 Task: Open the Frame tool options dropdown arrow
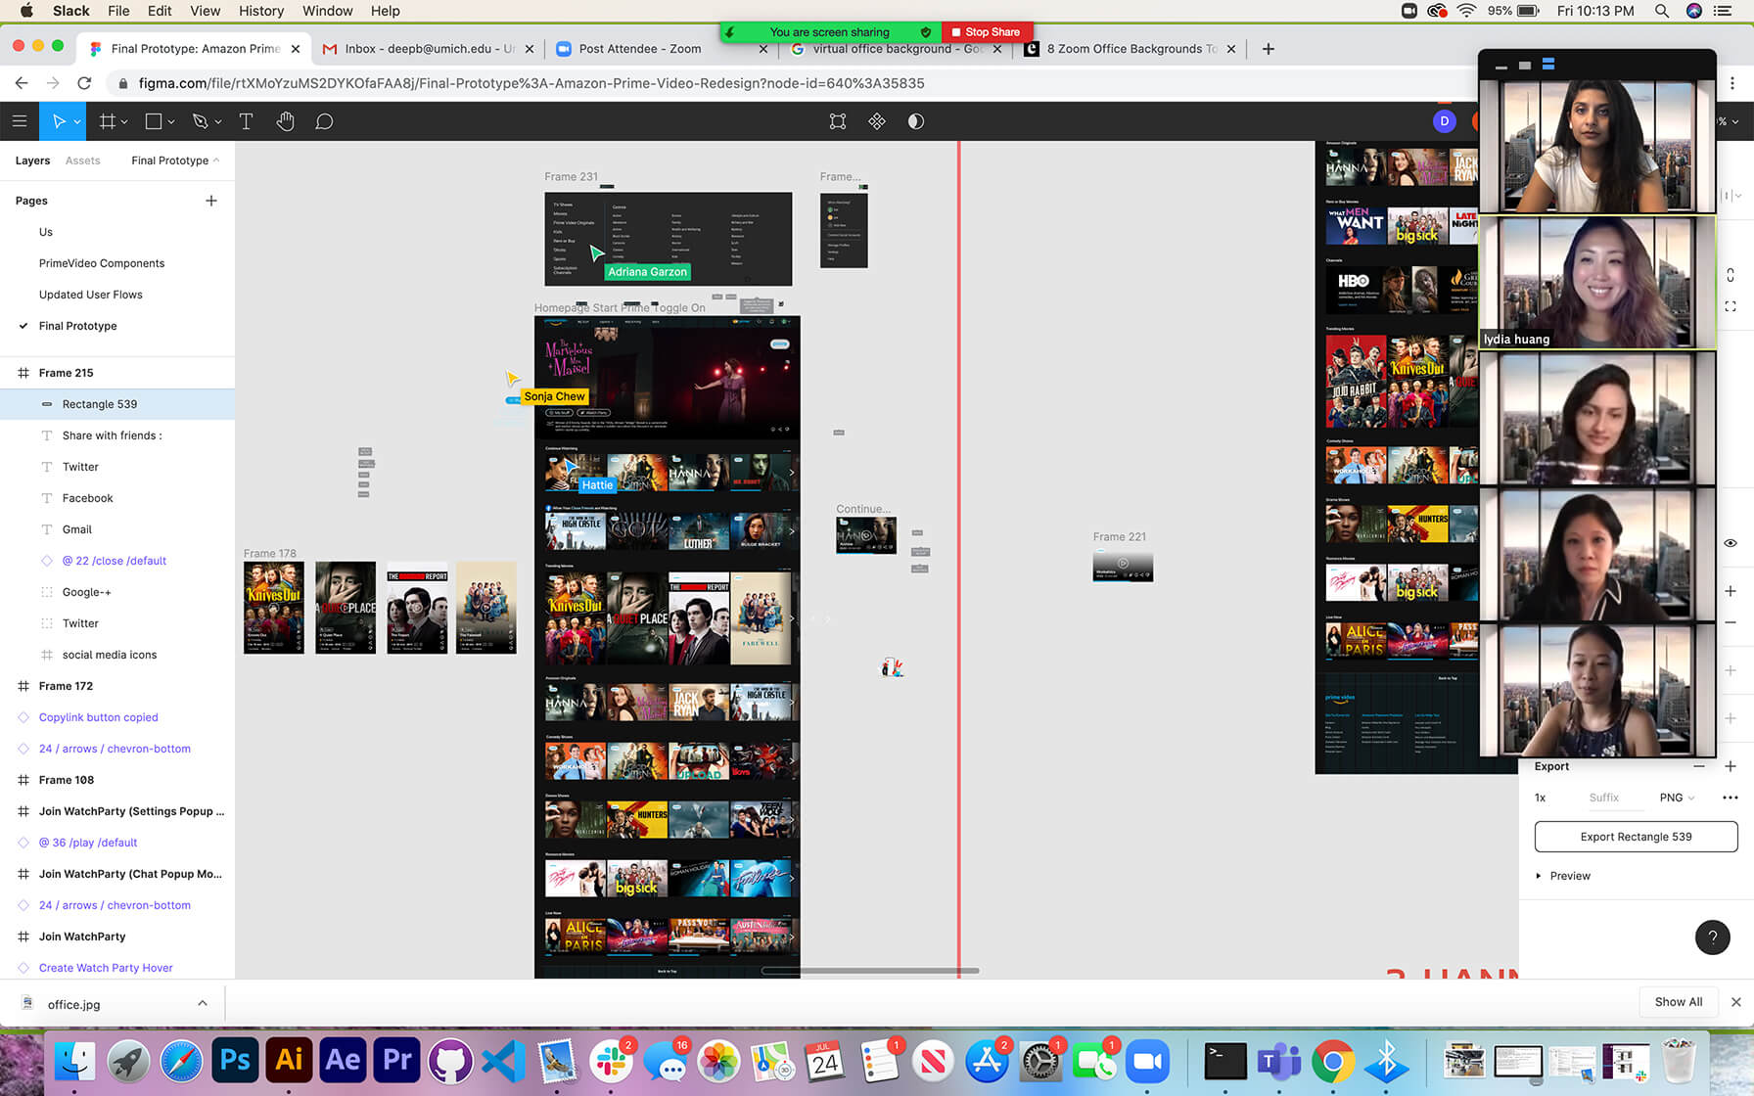coord(124,122)
